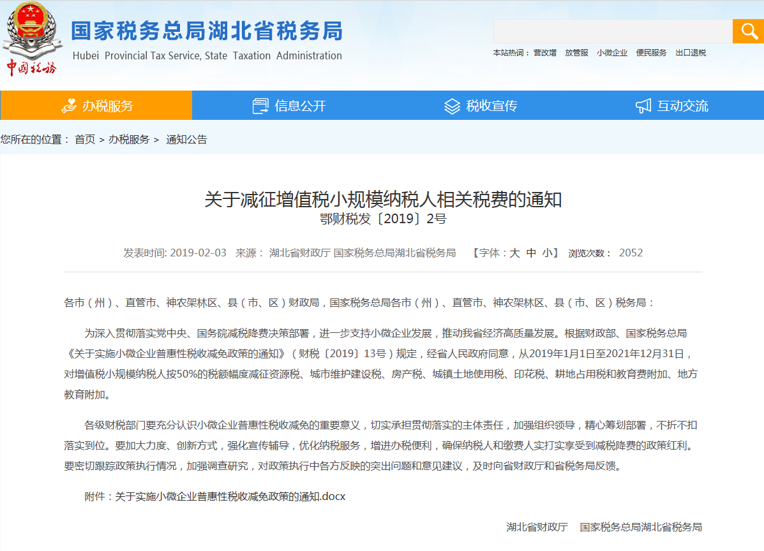Select the 营改增 hot keyword link
Image resolution: width=764 pixels, height=551 pixels.
coord(545,53)
